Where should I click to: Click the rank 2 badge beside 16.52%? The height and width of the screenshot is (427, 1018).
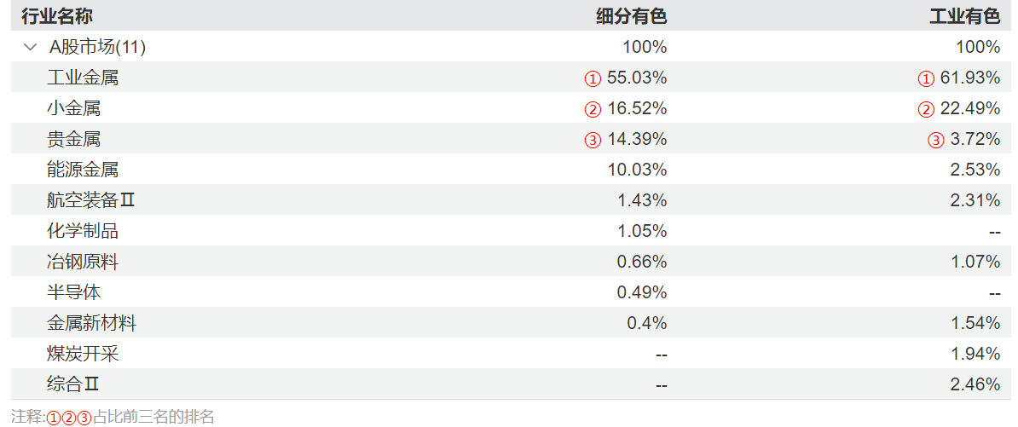pos(593,109)
